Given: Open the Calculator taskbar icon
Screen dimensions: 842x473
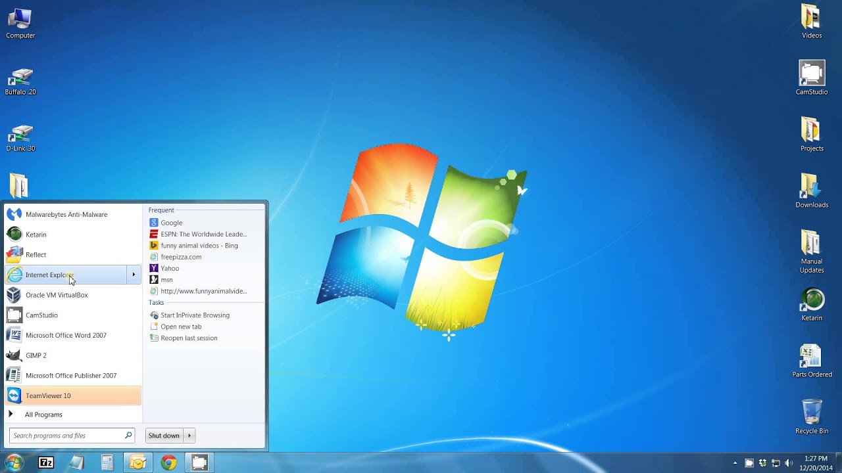Looking at the screenshot, I should [x=107, y=463].
